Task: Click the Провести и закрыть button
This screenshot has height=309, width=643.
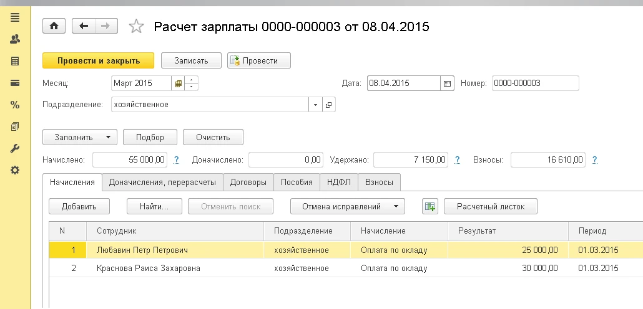Action: pyautogui.click(x=98, y=60)
